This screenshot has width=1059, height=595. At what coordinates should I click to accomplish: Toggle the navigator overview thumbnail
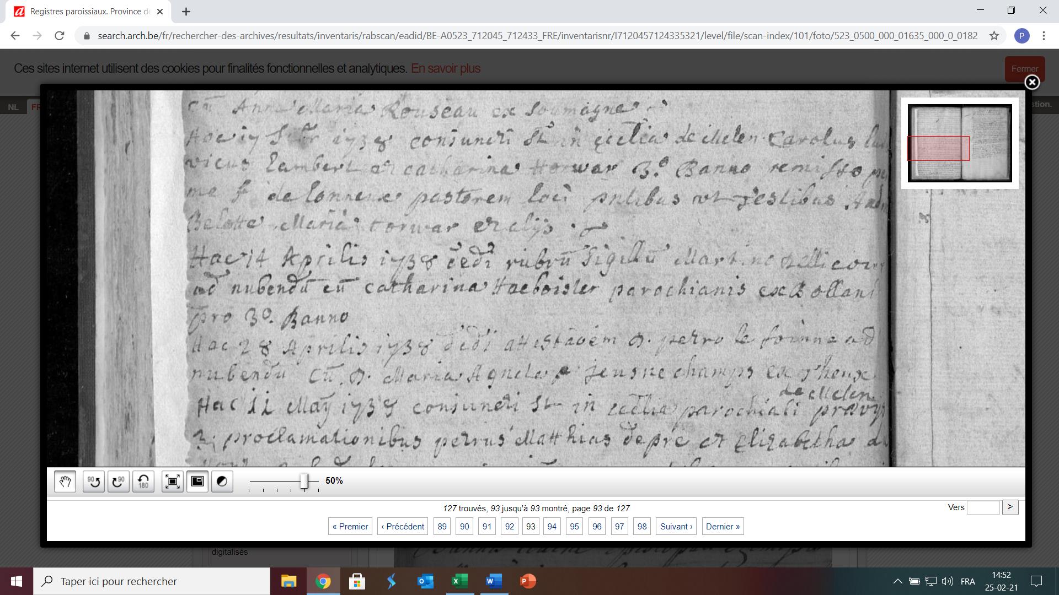tap(197, 482)
